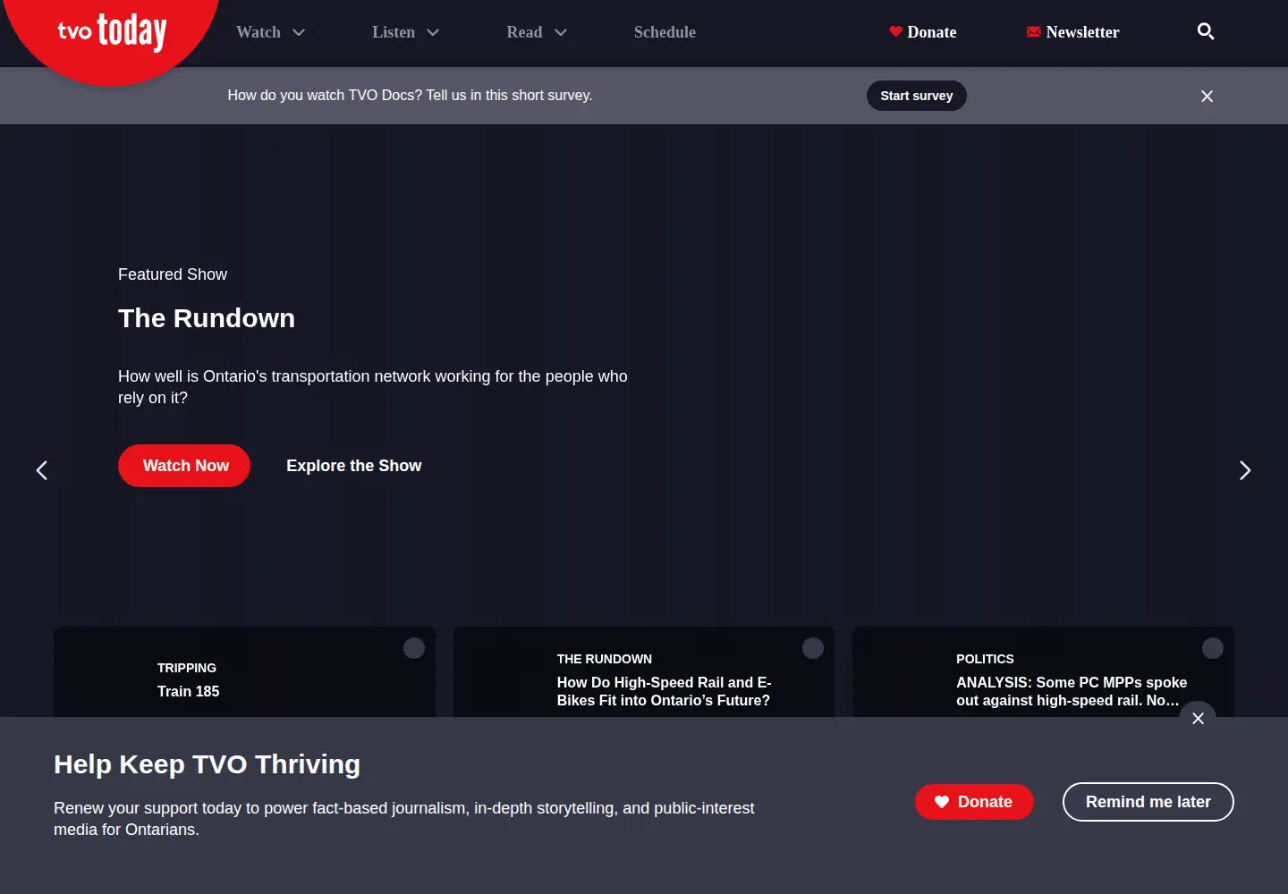Expand the Read menu

coord(537,32)
